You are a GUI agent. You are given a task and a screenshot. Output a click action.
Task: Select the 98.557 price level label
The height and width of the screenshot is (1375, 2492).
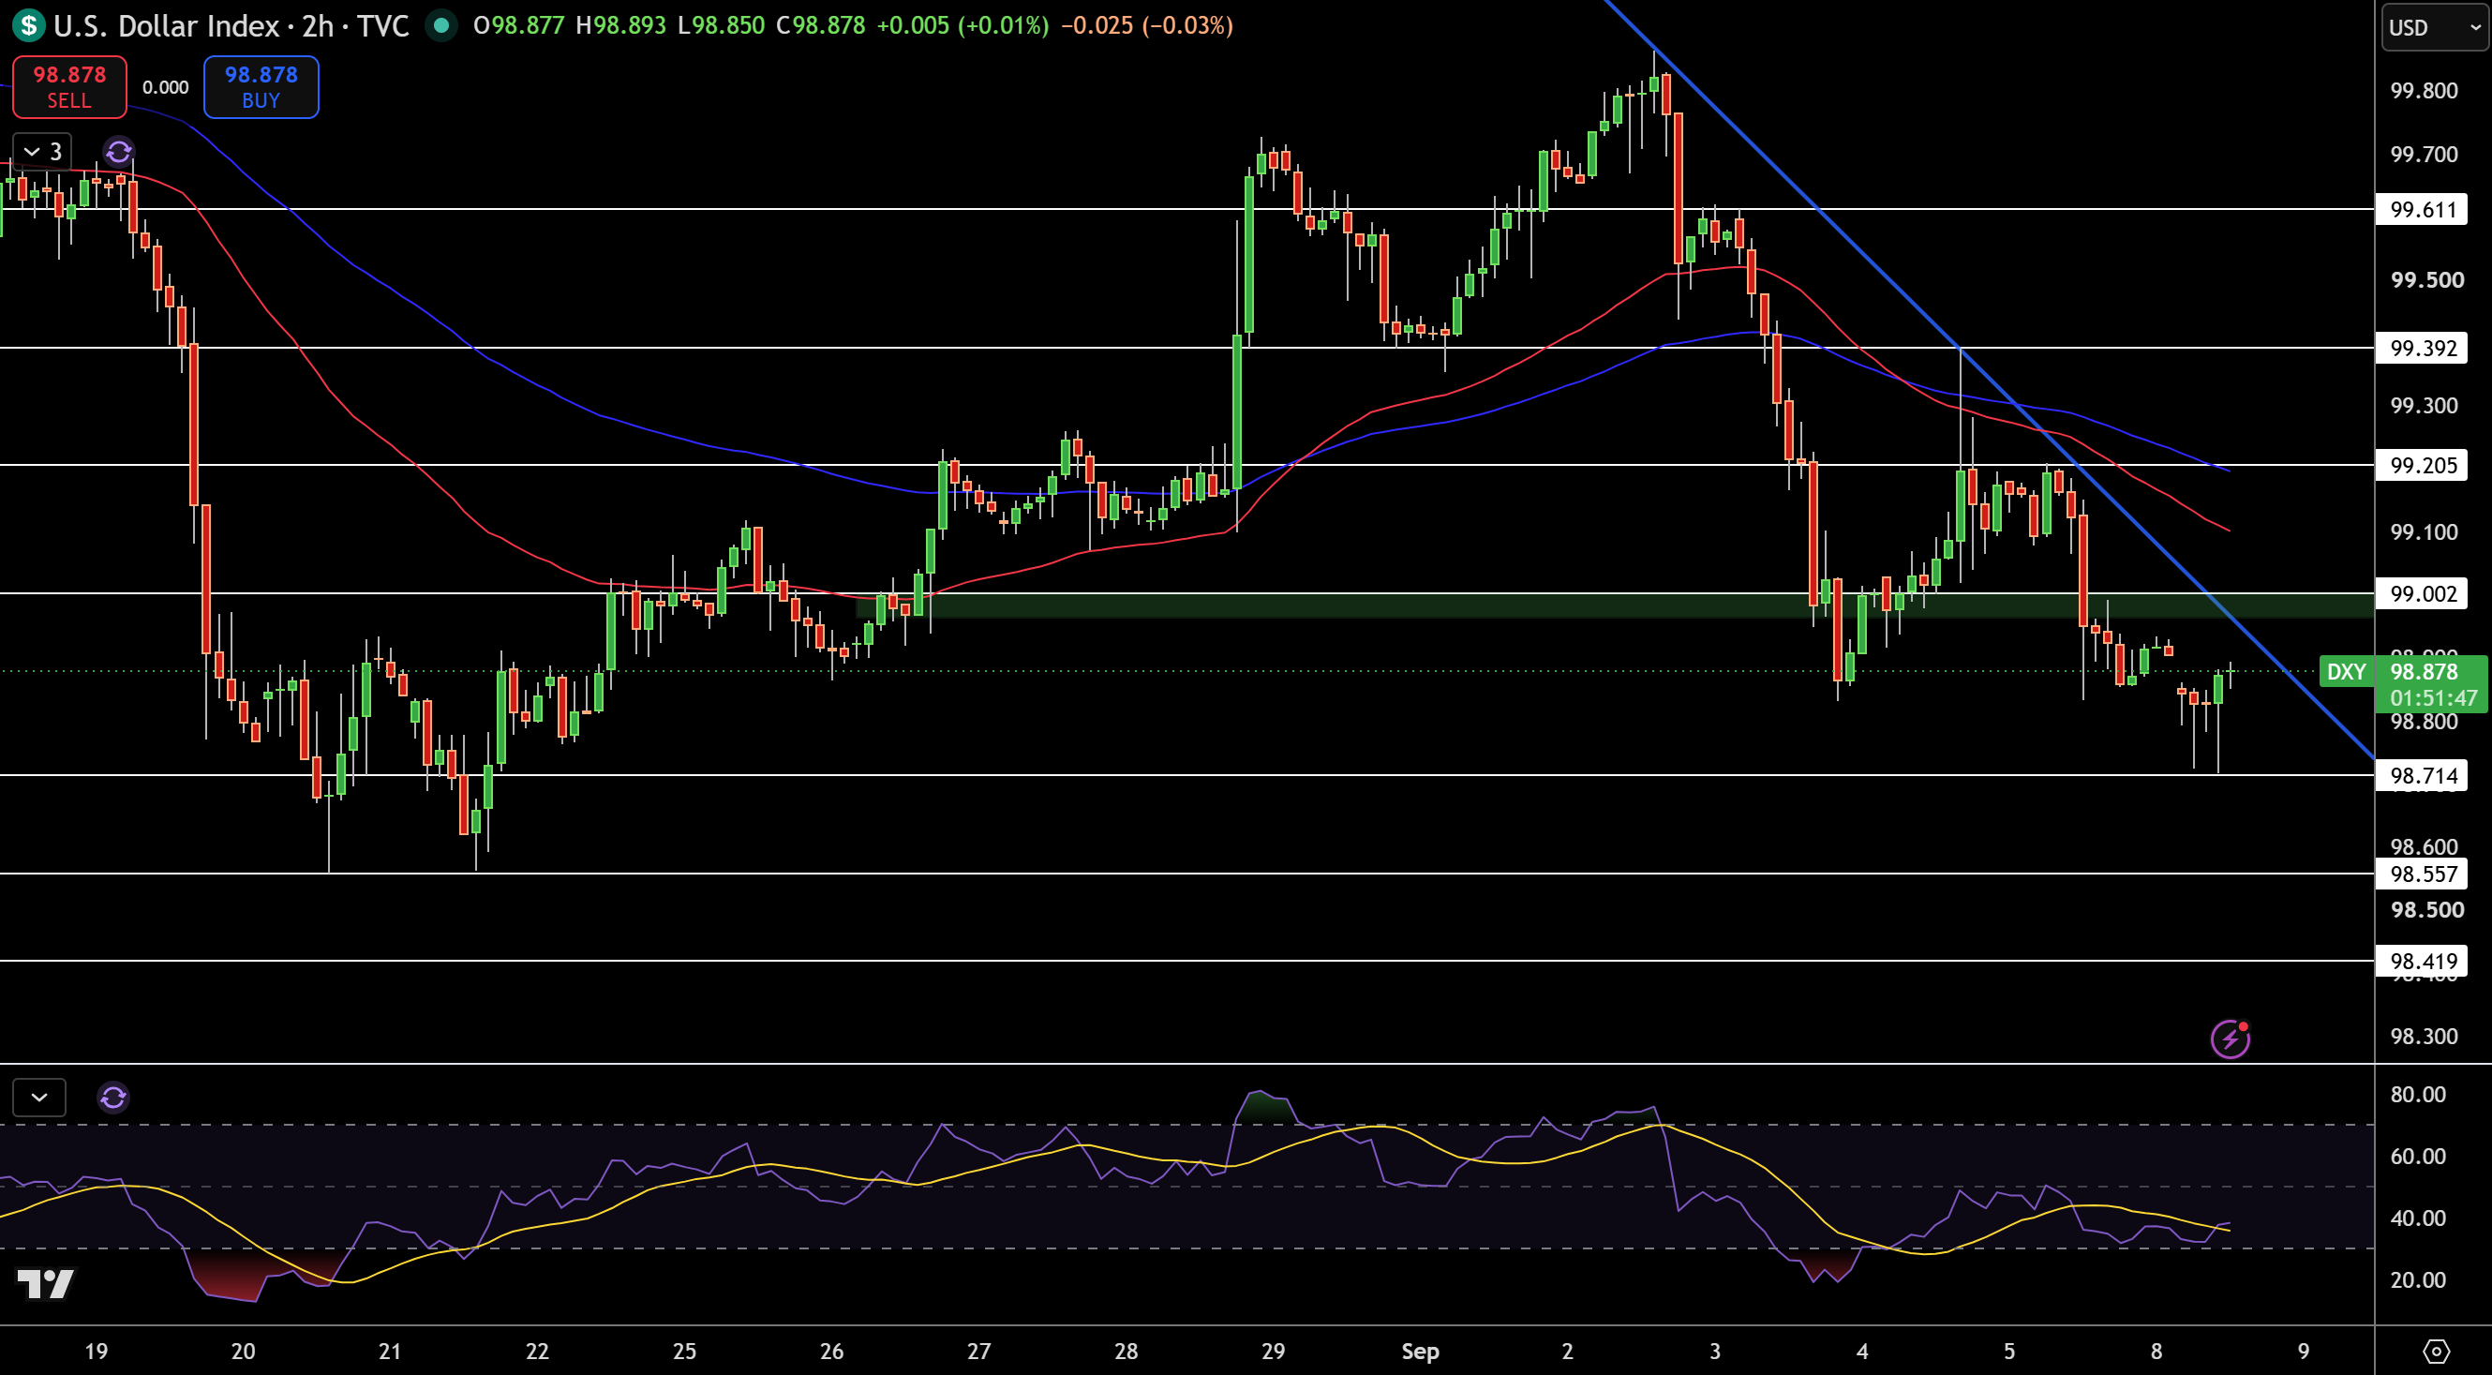point(2422,874)
